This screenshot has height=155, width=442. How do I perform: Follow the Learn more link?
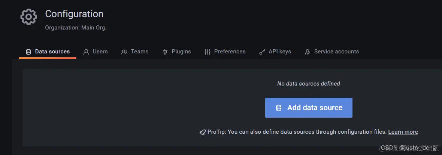coord(403,132)
